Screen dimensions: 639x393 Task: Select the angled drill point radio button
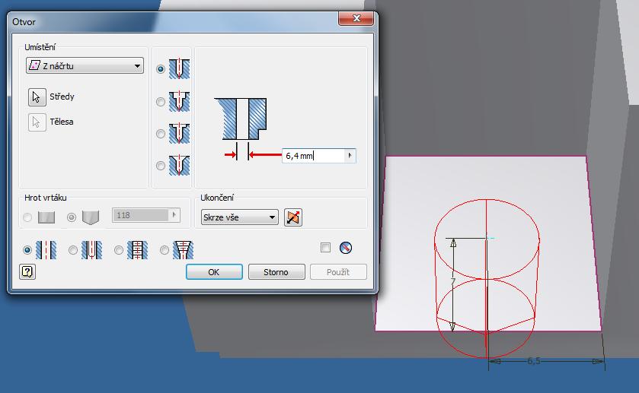coord(72,217)
